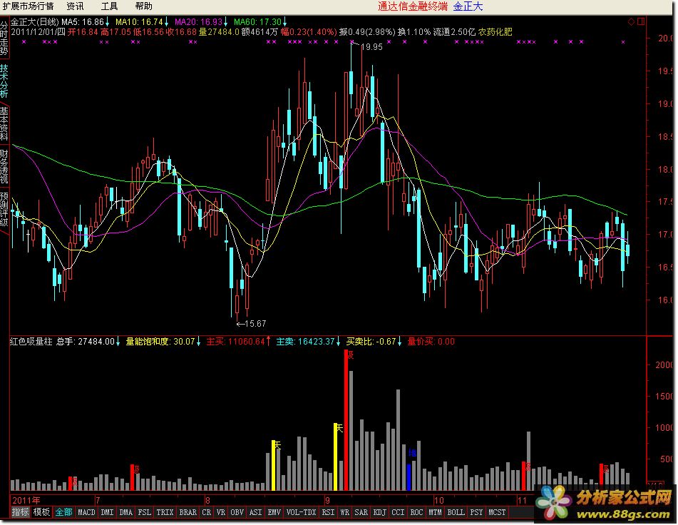The height and width of the screenshot is (525, 678).
Task: Click the 金正大(日线) chart label
Action: (35, 21)
